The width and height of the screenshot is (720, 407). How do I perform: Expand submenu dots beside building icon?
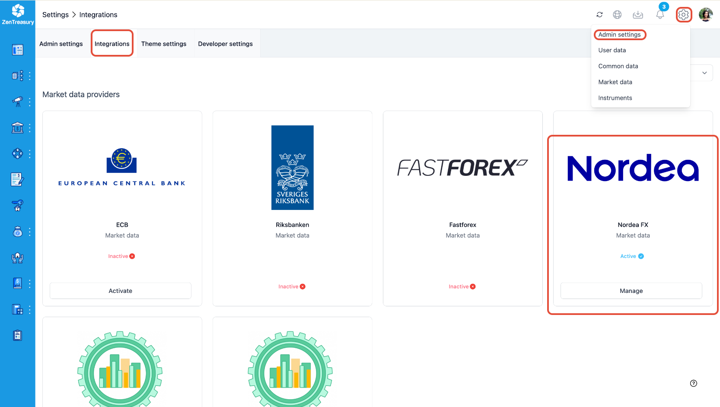(x=30, y=309)
